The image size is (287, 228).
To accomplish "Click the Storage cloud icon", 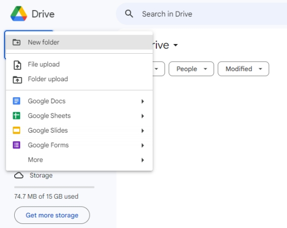I will click(x=19, y=175).
